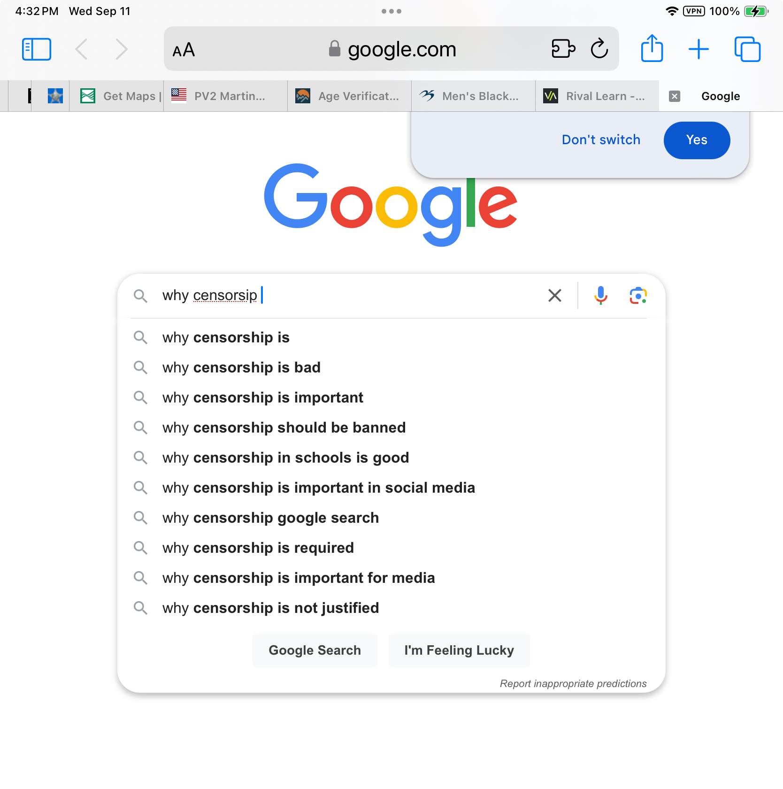Choose Don't switch

[x=601, y=140]
